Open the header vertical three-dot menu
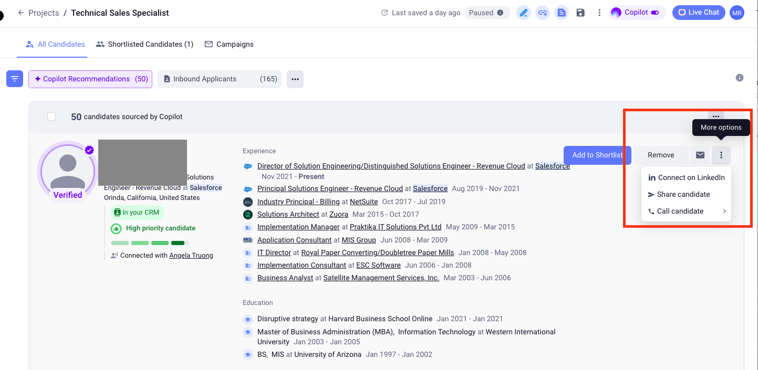This screenshot has height=370, width=758. pos(599,13)
